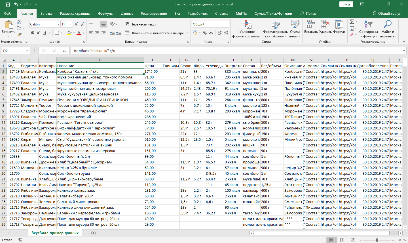Apply percent style to number
Screen dimensions: 408x243
coord(205,33)
